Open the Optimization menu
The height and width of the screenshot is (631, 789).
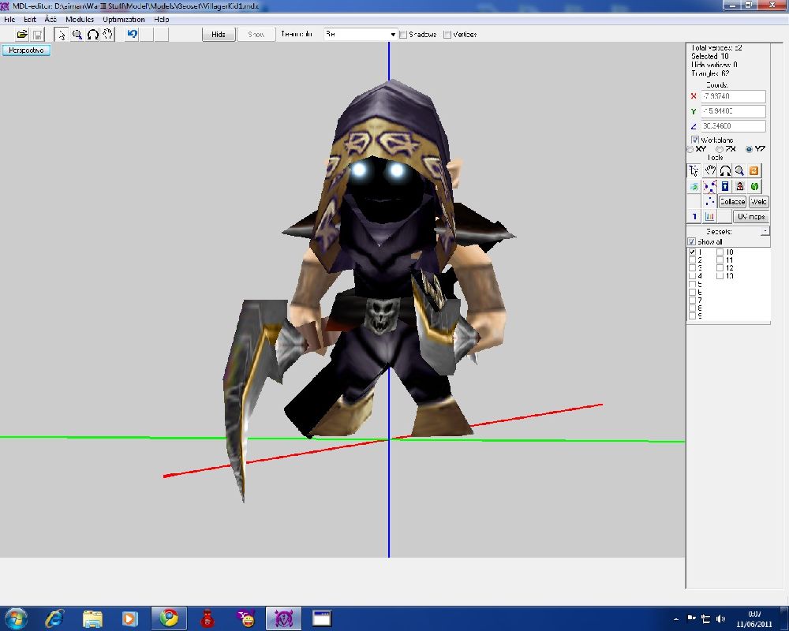pyautogui.click(x=124, y=19)
